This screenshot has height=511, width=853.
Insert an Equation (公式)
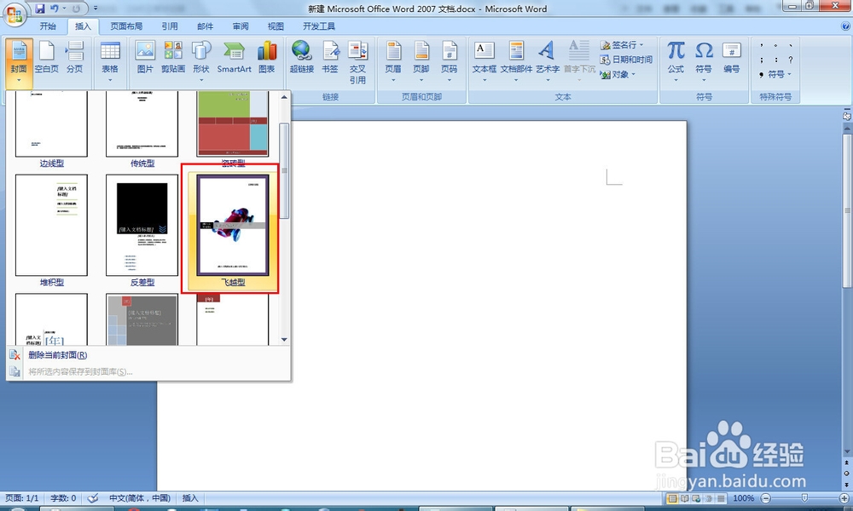click(676, 62)
